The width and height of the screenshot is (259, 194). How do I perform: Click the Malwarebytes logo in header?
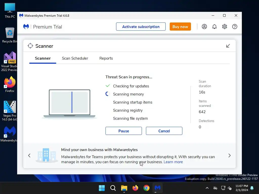tap(26, 27)
